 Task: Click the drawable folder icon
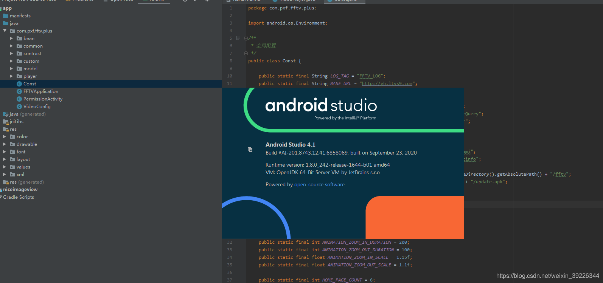12,144
